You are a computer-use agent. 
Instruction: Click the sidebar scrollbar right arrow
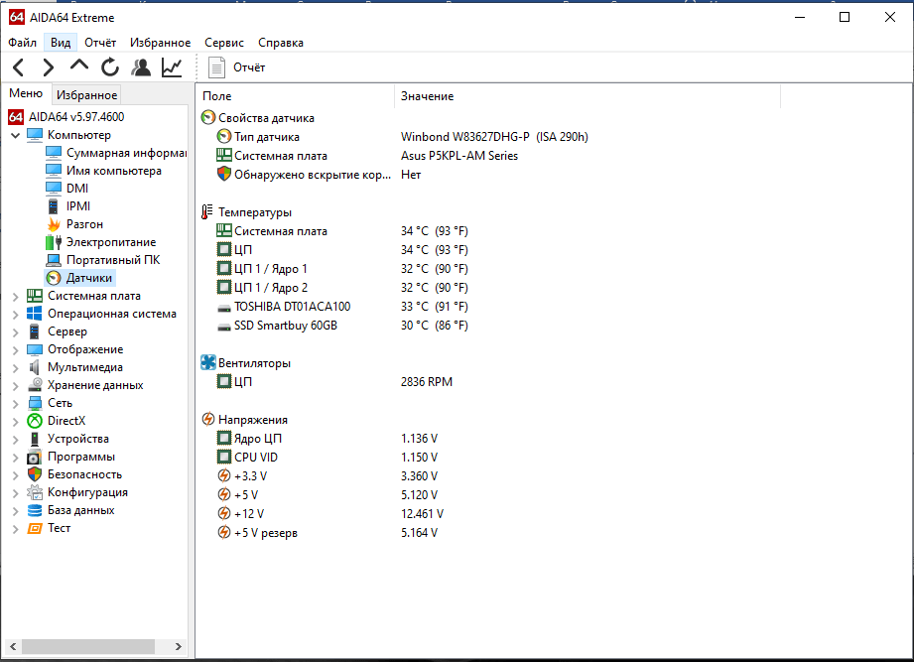point(179,646)
